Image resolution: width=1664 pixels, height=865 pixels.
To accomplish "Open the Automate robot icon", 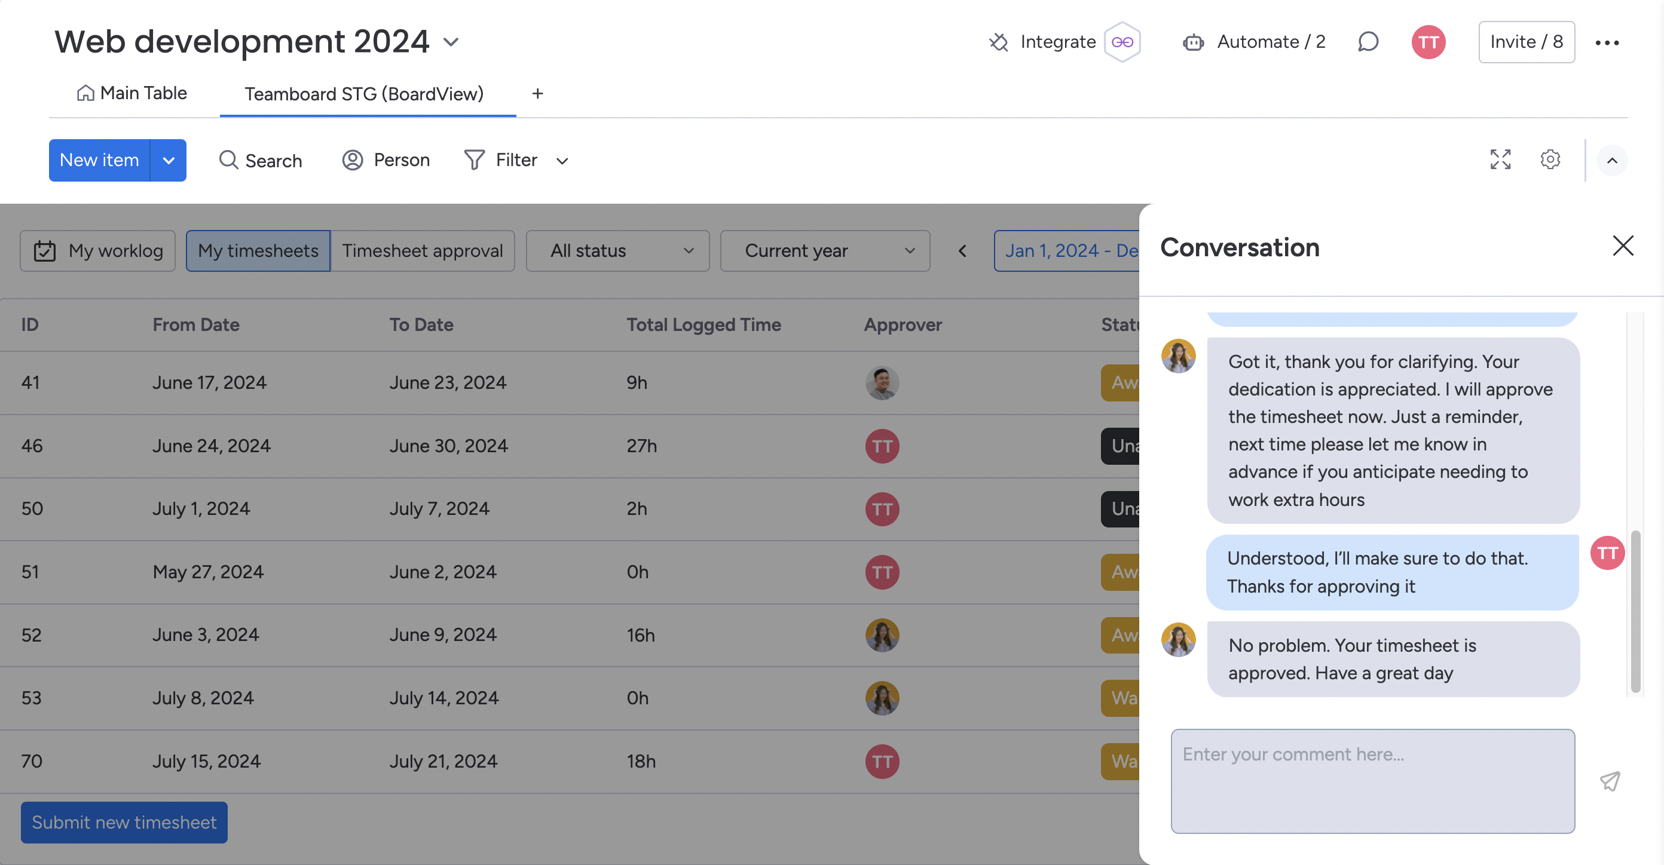I will [x=1192, y=42].
